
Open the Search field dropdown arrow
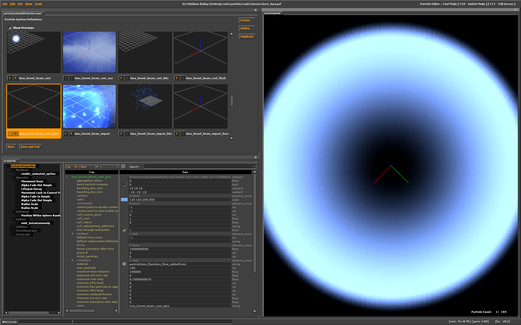click(x=254, y=167)
